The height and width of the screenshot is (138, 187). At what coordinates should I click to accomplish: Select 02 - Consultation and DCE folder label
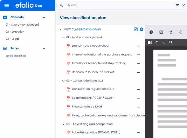click(85, 81)
